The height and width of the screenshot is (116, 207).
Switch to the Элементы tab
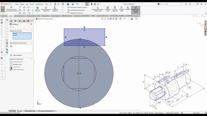[x=4, y=16]
